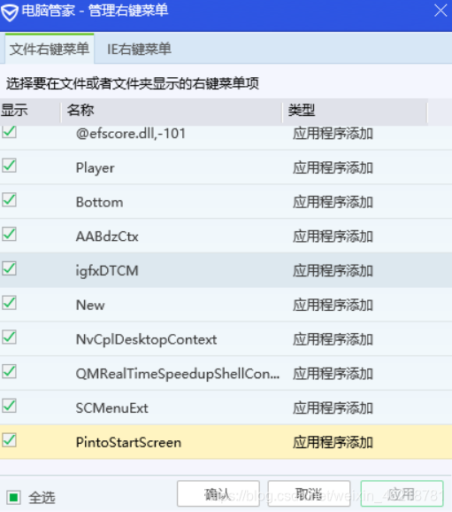Select the QMRealTimeSpeedupShellCon... entry name
Screen dimensions: 452x512
[178, 374]
